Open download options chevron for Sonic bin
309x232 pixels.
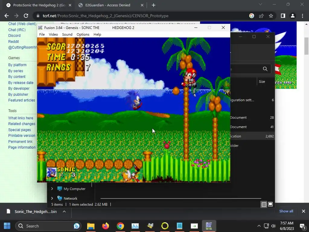[x=64, y=211]
